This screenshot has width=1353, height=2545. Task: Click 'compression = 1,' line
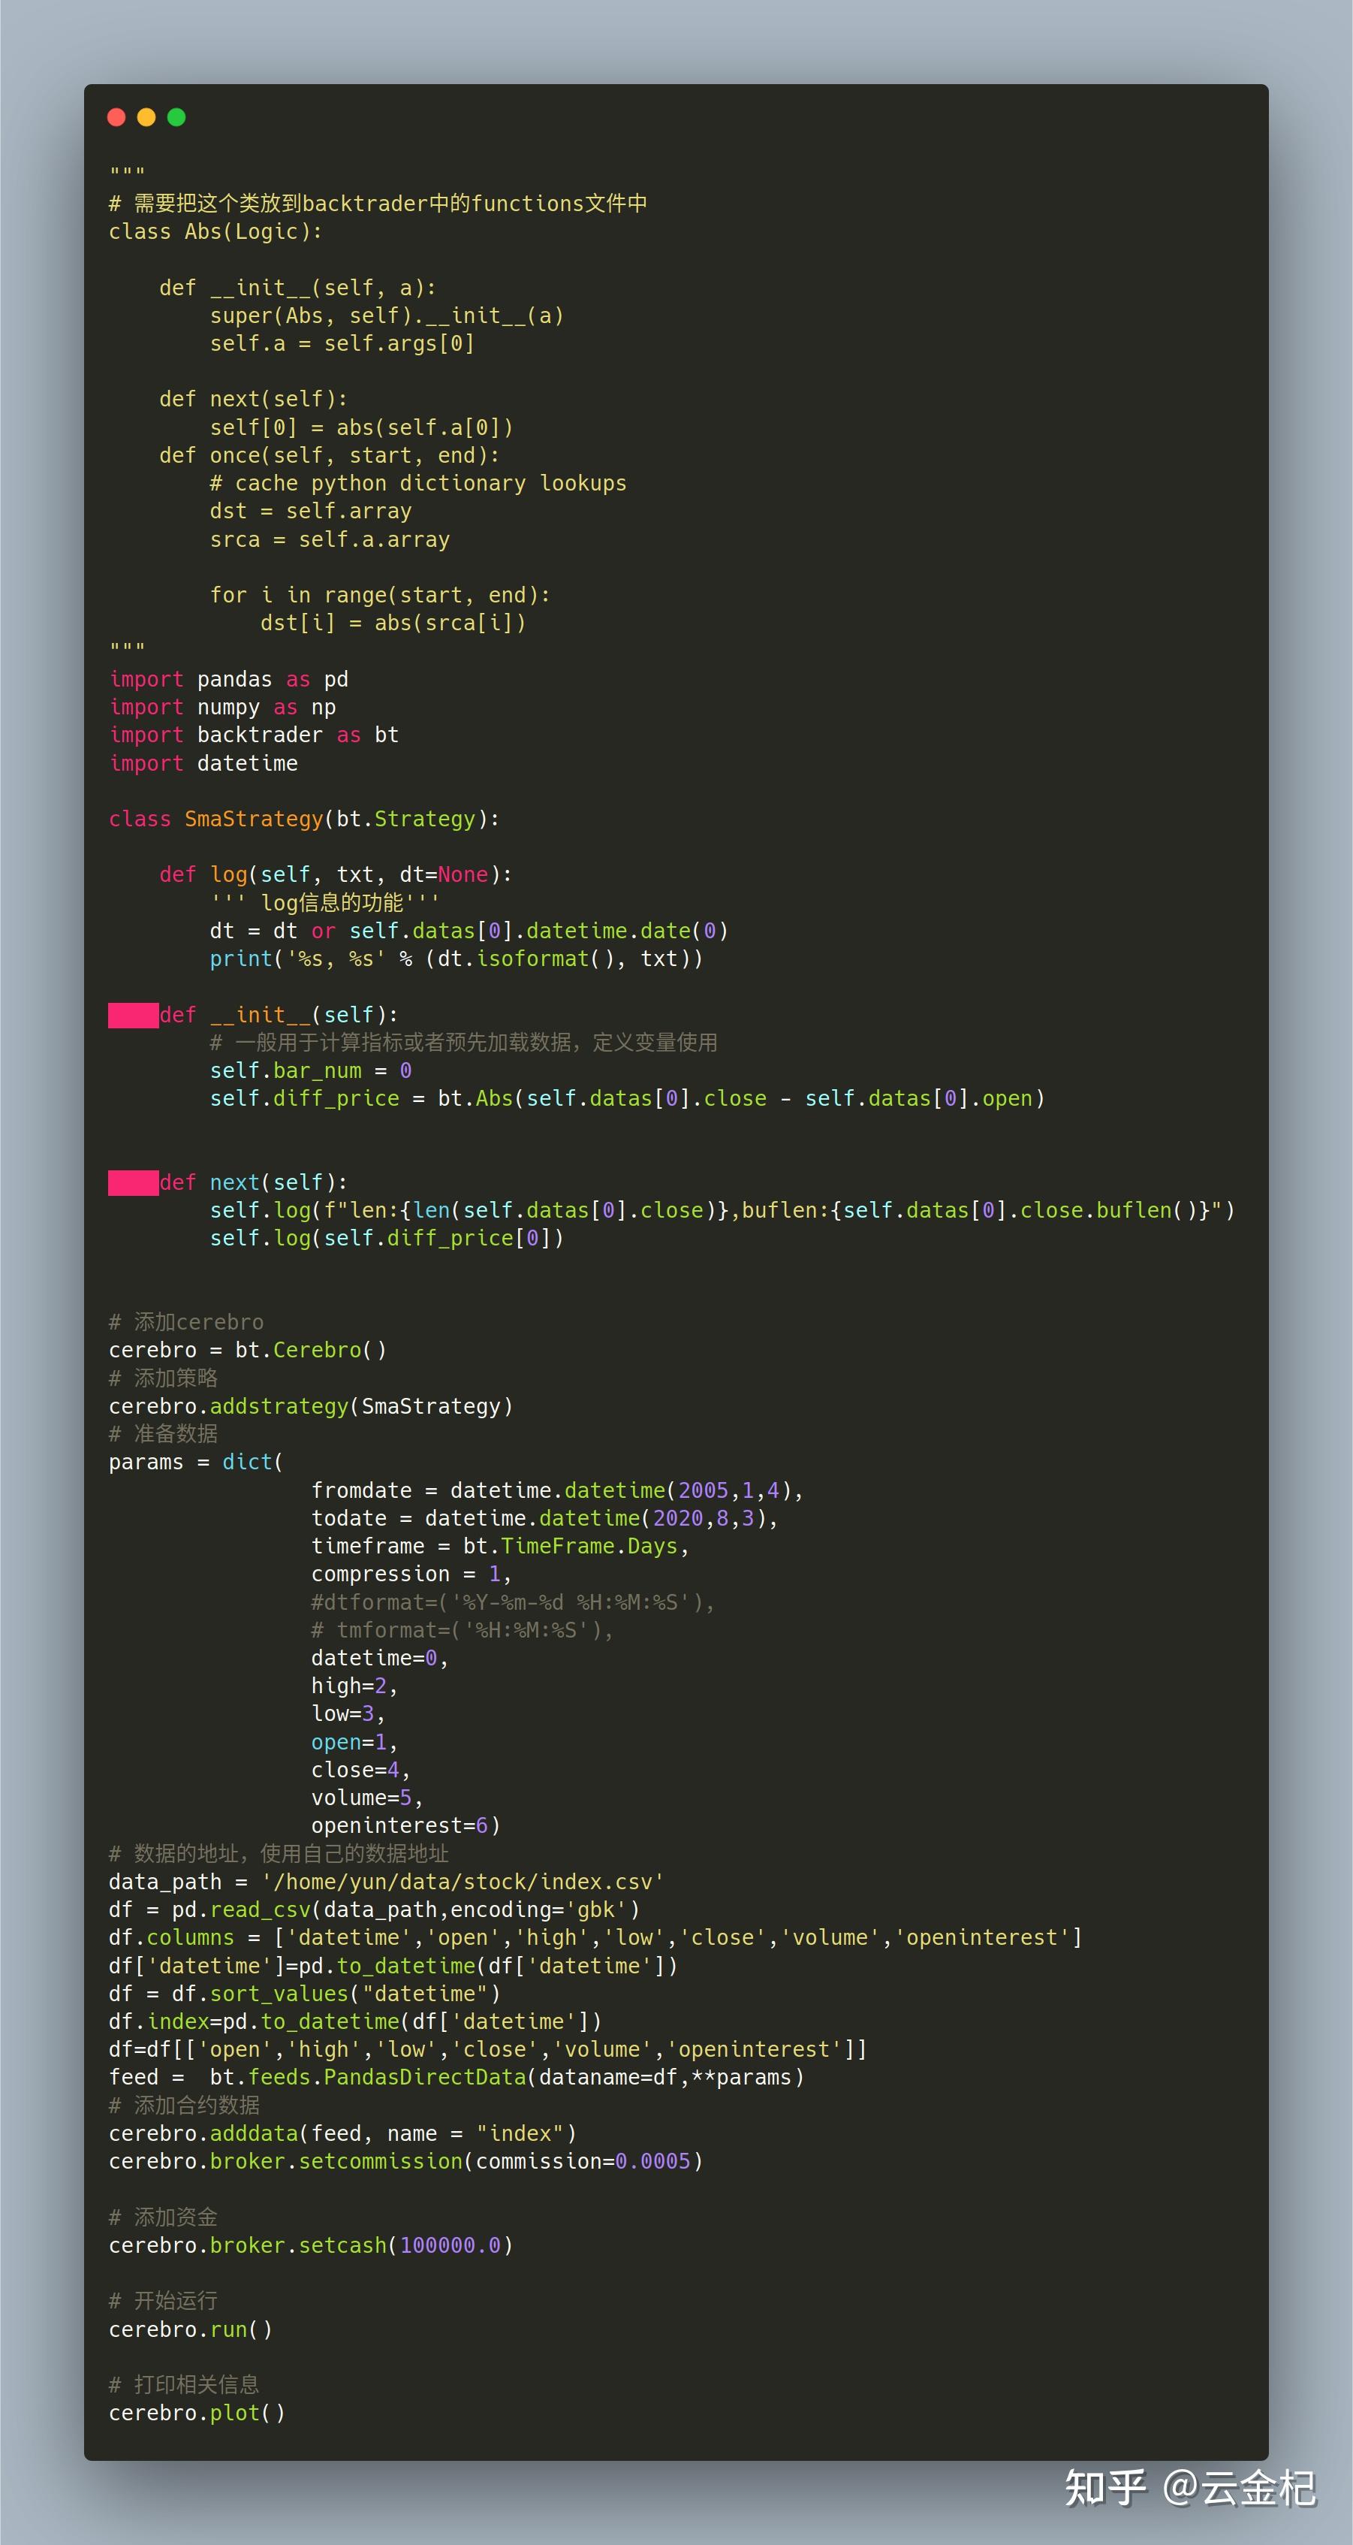pyautogui.click(x=411, y=1573)
